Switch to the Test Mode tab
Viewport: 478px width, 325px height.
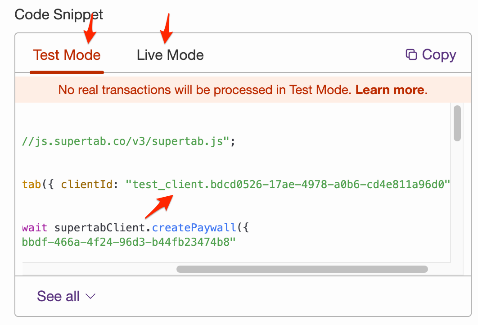[67, 55]
